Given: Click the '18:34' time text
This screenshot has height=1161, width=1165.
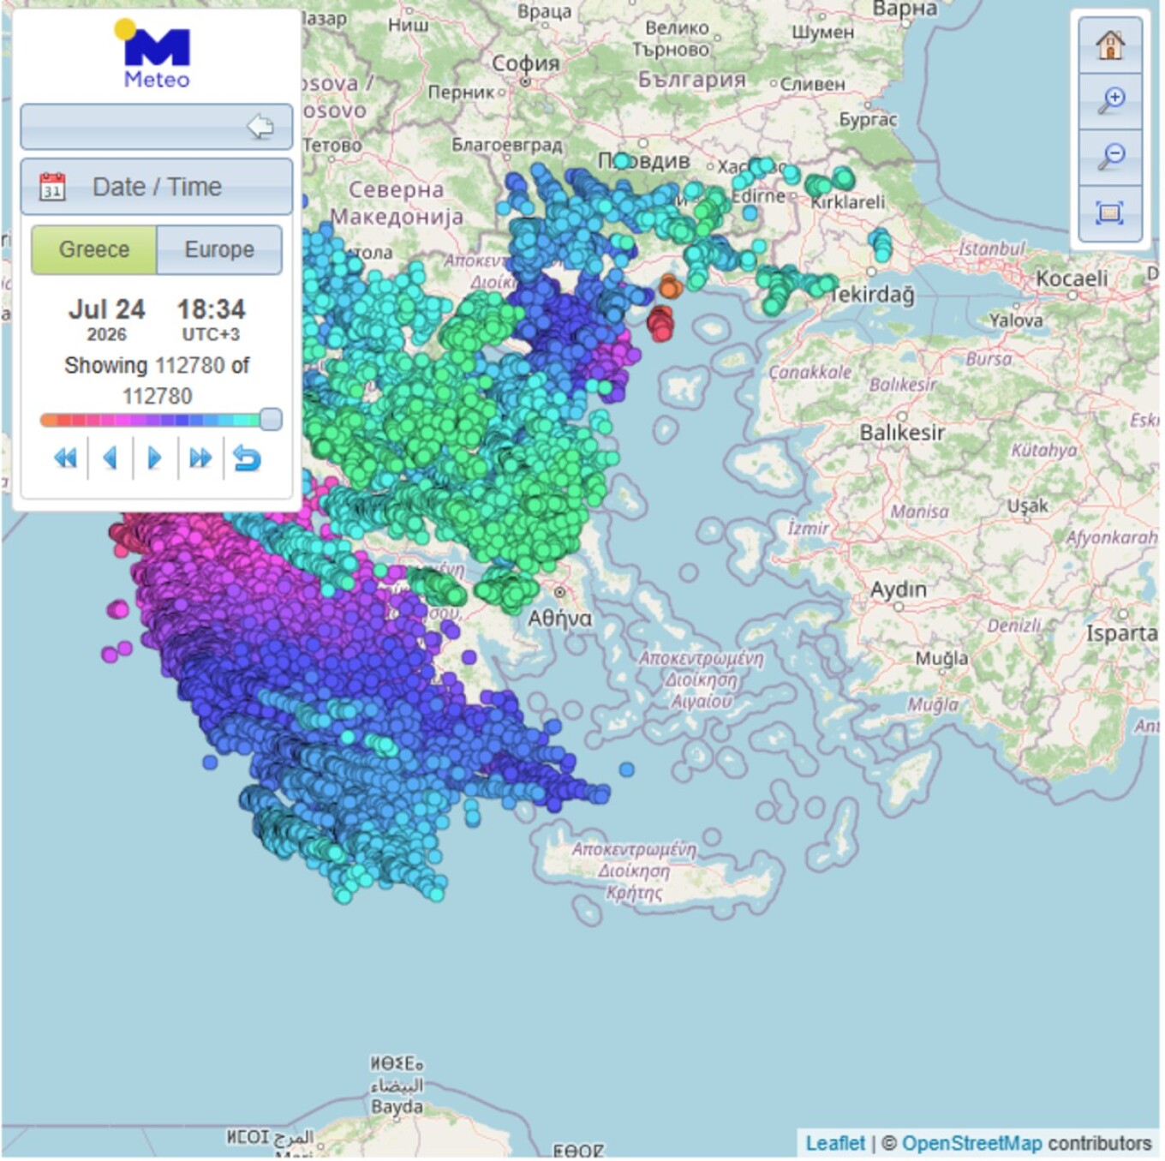Looking at the screenshot, I should pyautogui.click(x=211, y=309).
